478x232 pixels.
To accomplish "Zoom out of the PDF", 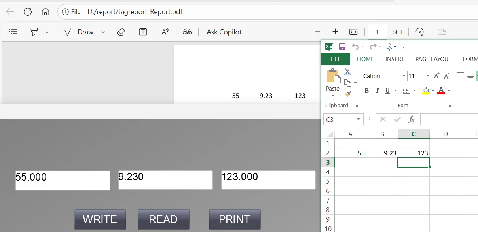I will [x=317, y=32].
